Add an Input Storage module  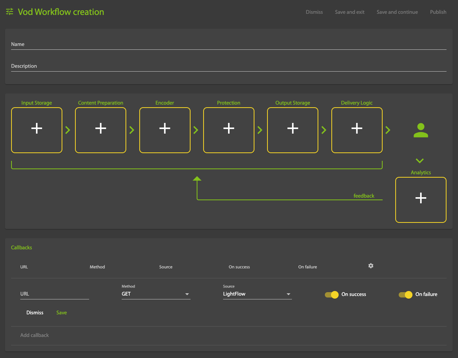(x=37, y=130)
